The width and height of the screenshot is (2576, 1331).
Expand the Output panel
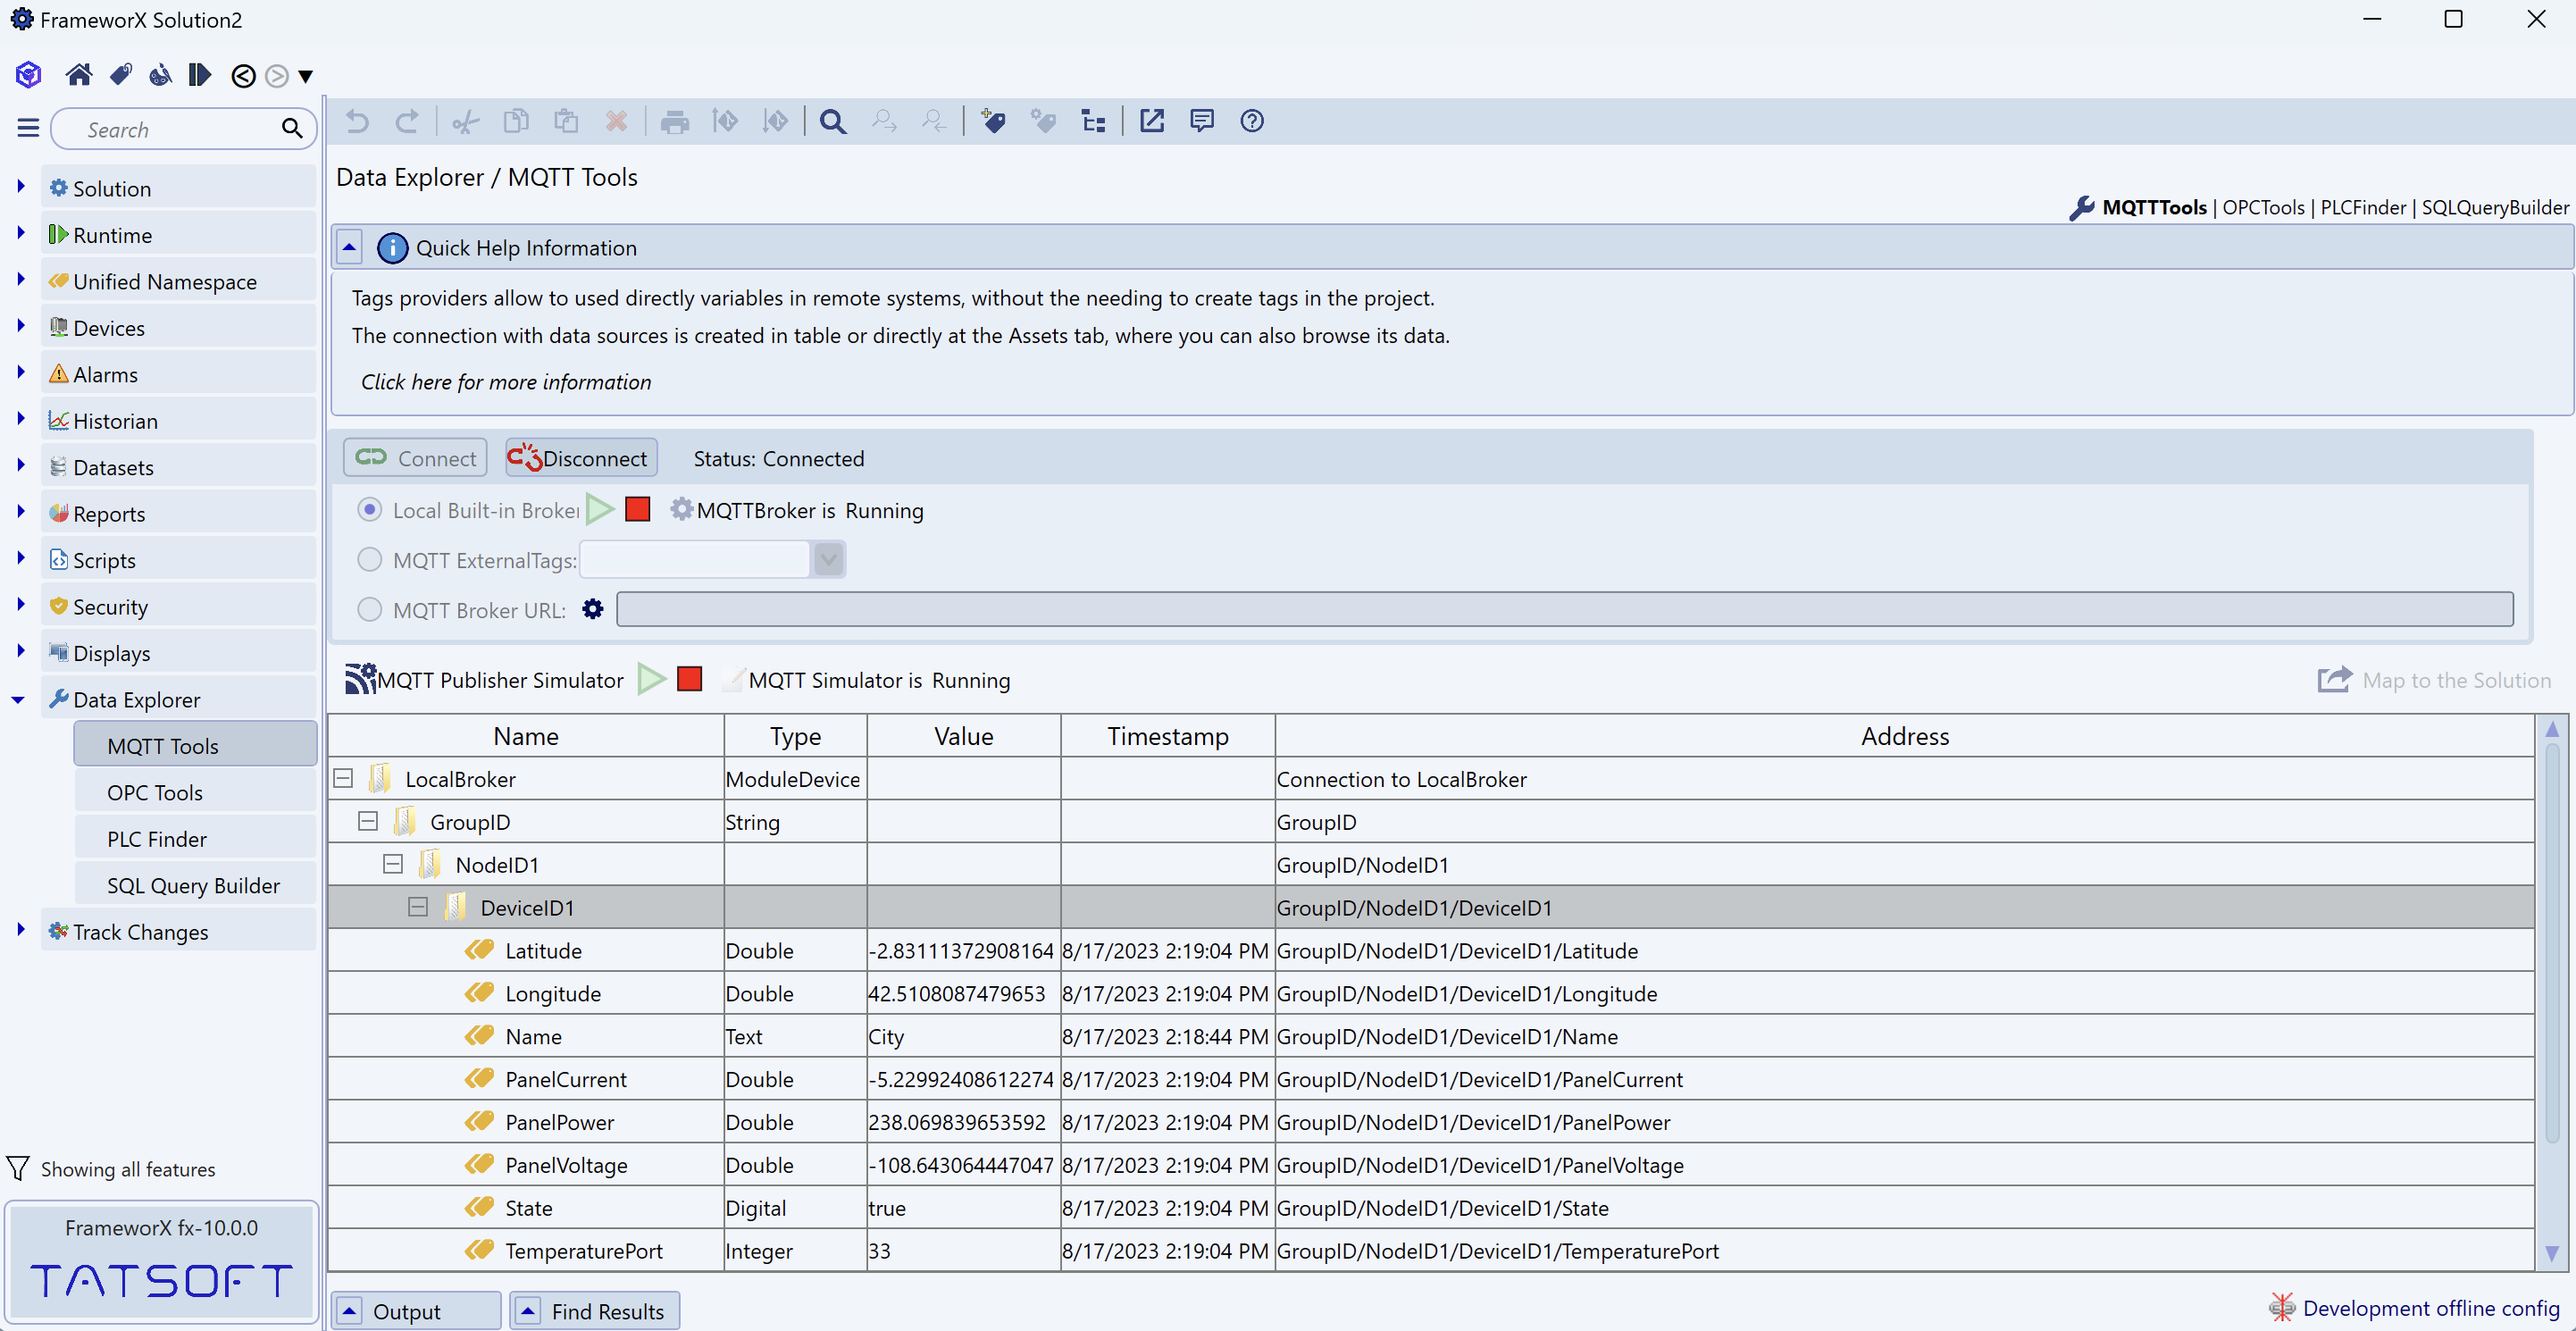(349, 1311)
